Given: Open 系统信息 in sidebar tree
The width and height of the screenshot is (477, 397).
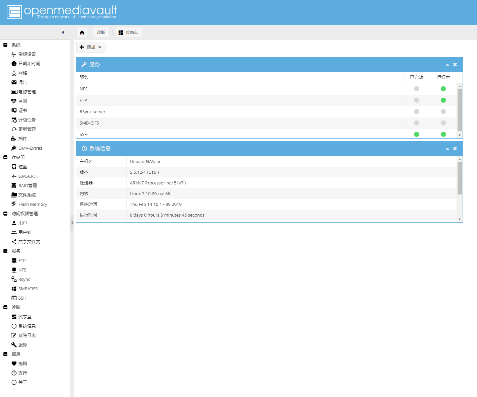Looking at the screenshot, I should [x=27, y=326].
